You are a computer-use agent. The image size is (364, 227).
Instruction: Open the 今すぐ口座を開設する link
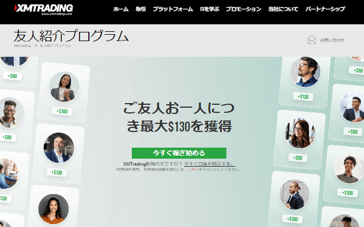[210, 164]
